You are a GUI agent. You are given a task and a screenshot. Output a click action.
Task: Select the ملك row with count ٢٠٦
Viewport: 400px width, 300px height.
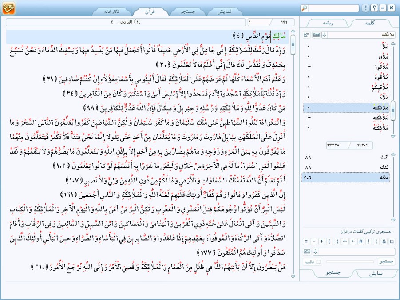point(346,178)
